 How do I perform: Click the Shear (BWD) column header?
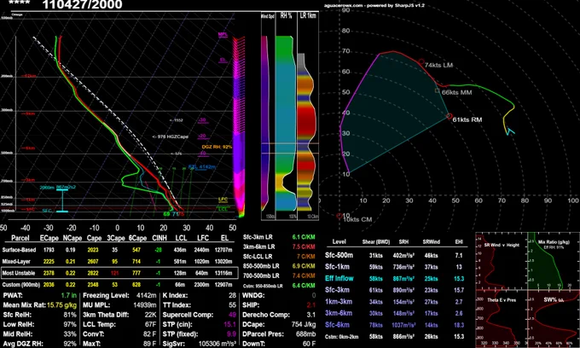click(376, 242)
